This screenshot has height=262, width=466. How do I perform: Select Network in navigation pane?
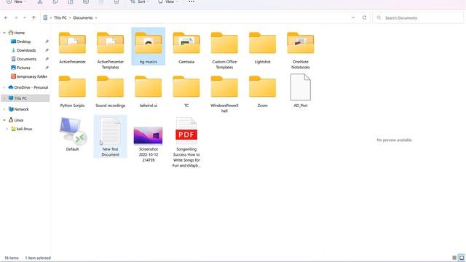click(21, 109)
